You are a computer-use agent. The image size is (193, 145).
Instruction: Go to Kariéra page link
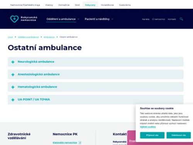(x=146, y=19)
